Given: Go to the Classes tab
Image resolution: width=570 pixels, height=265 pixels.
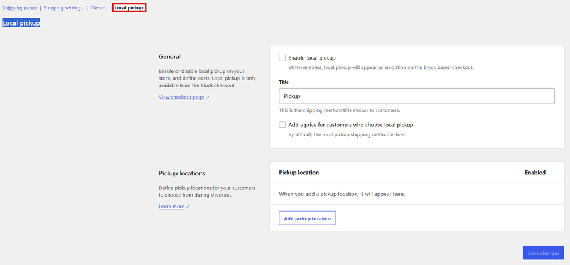Looking at the screenshot, I should click(x=99, y=8).
